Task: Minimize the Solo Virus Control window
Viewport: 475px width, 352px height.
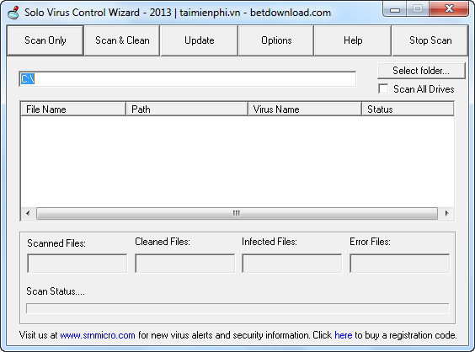Action: point(394,9)
